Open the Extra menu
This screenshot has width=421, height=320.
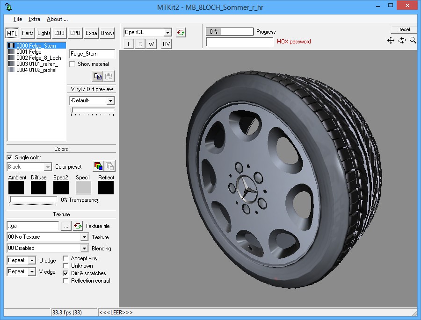(x=34, y=19)
